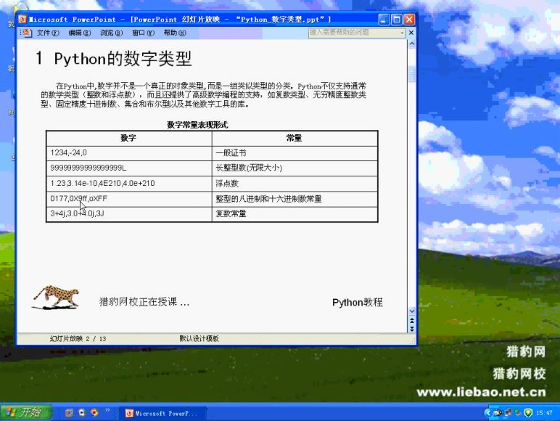This screenshot has height=421, width=560.
Task: Click the system clock showing 15:47
Action: click(544, 413)
